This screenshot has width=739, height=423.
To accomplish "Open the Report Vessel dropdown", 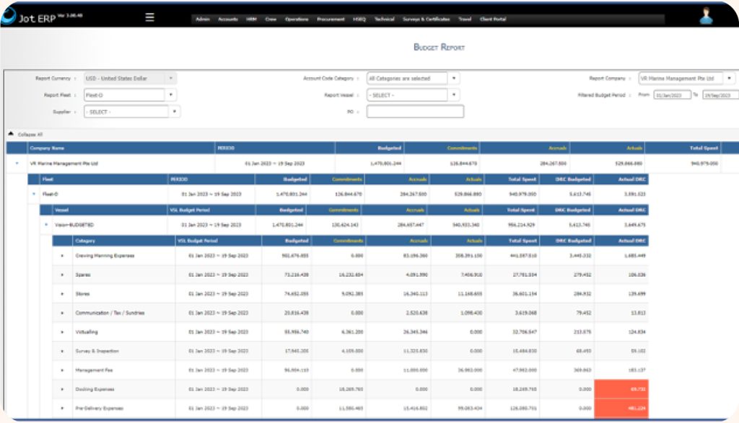I will coord(413,95).
